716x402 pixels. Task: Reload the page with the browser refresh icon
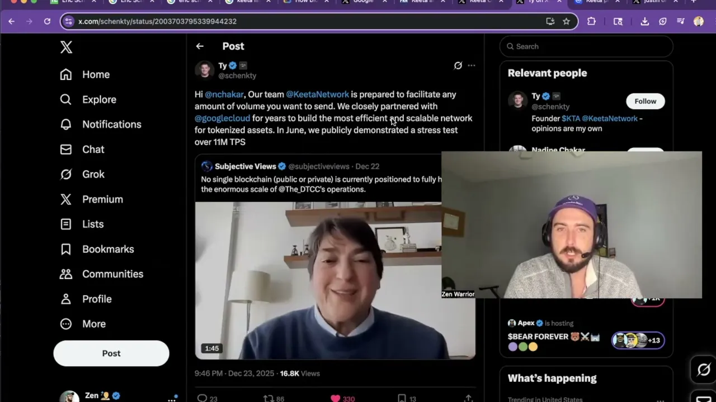[47, 21]
